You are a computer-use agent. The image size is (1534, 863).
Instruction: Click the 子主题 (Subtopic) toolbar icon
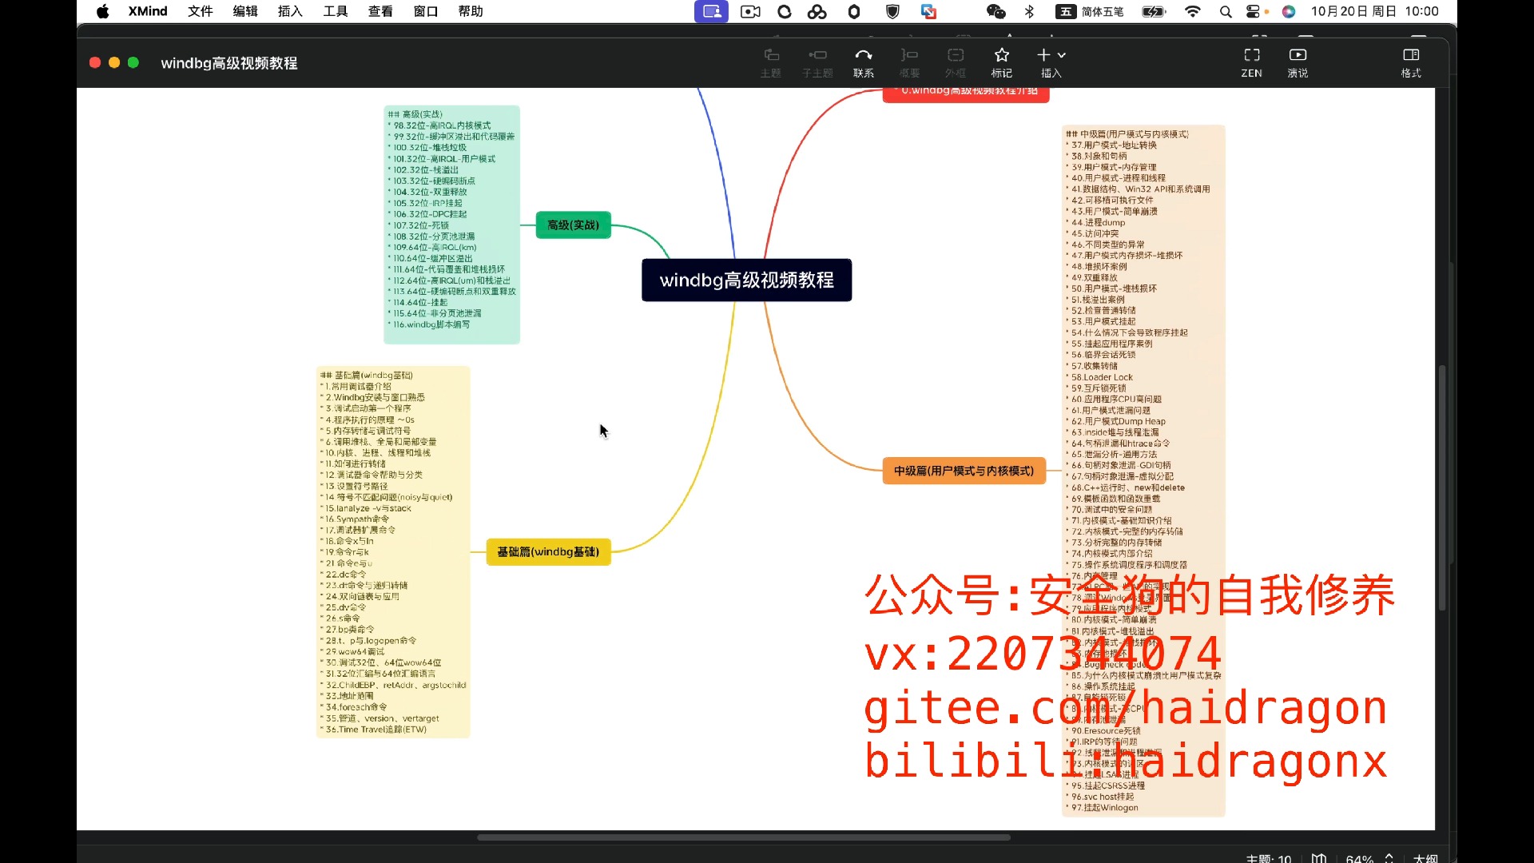click(817, 62)
